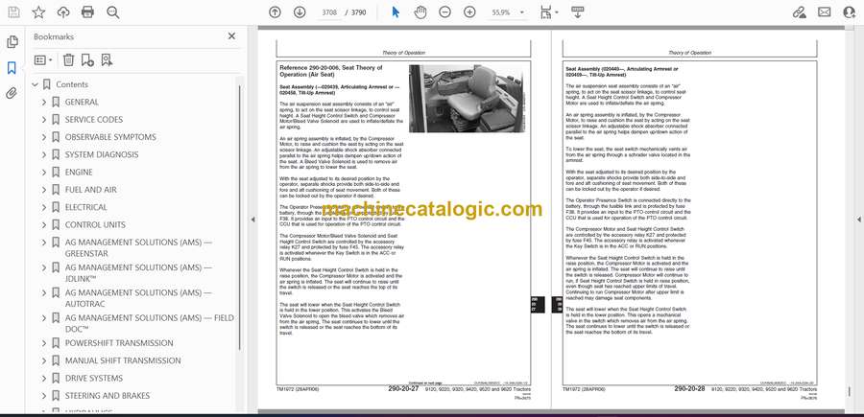Activate the hand pan tool
The image size is (864, 417).
[x=420, y=12]
